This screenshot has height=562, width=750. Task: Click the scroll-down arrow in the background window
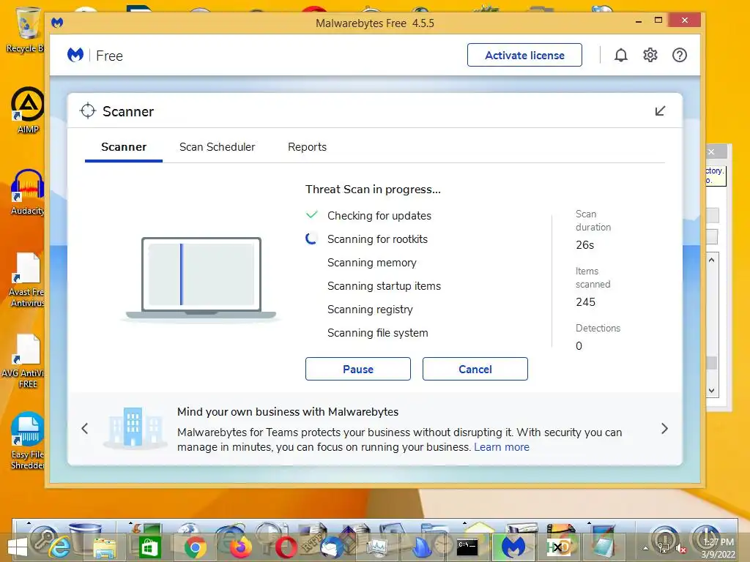tap(712, 391)
